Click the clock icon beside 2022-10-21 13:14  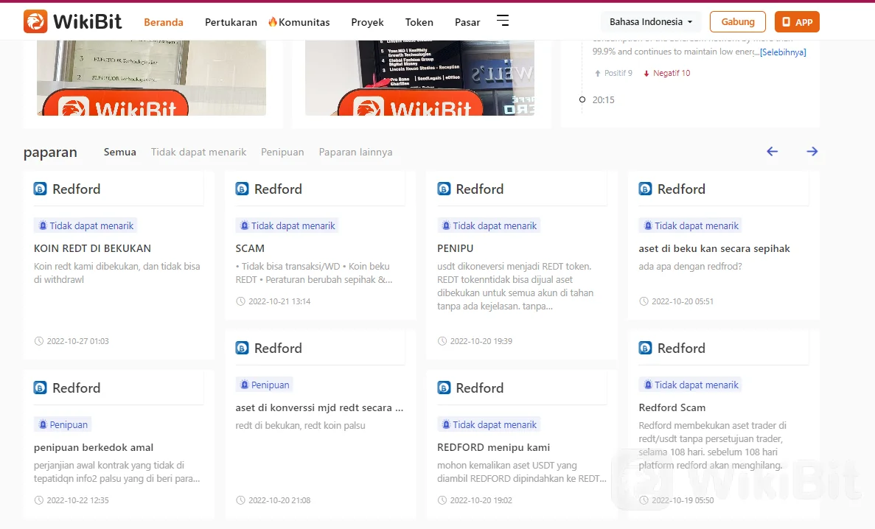click(x=240, y=301)
